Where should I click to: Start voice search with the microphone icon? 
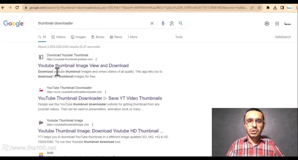(163, 23)
